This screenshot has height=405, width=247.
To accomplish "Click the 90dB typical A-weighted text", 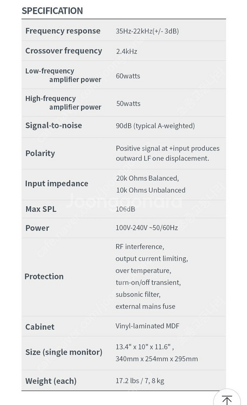I will 155,126.
